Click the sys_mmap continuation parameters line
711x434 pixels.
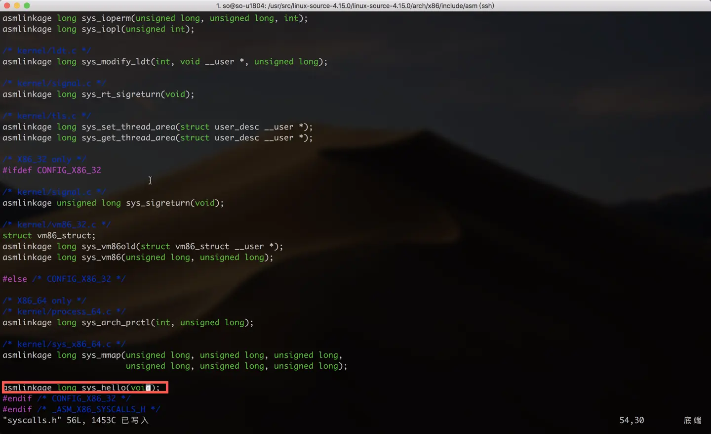click(237, 366)
